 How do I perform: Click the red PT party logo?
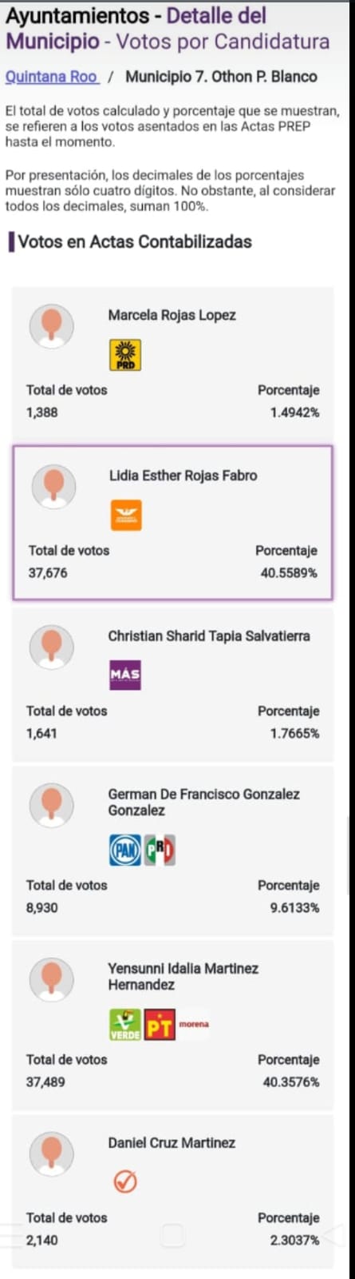pyautogui.click(x=160, y=1024)
